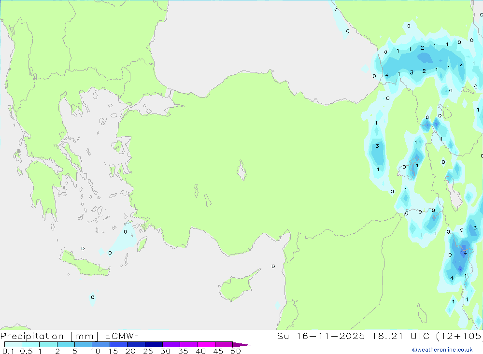
Task: Click the large central lake in Turkey
Action: coord(242,170)
